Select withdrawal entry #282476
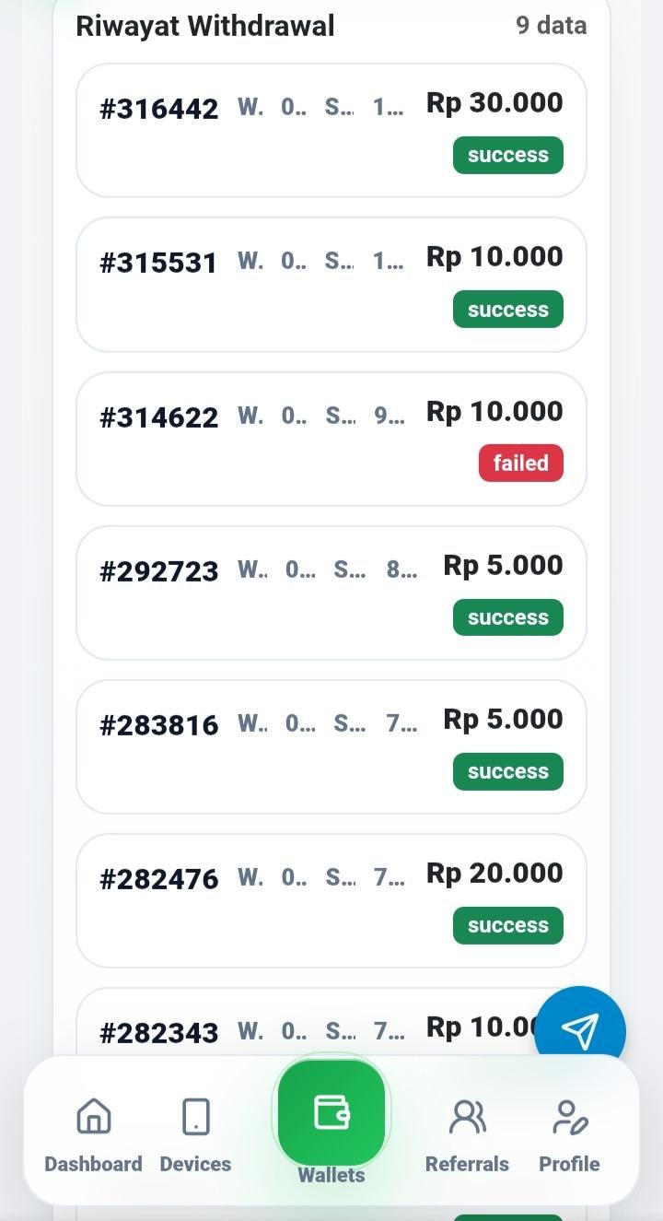This screenshot has height=1221, width=663. (x=158, y=879)
